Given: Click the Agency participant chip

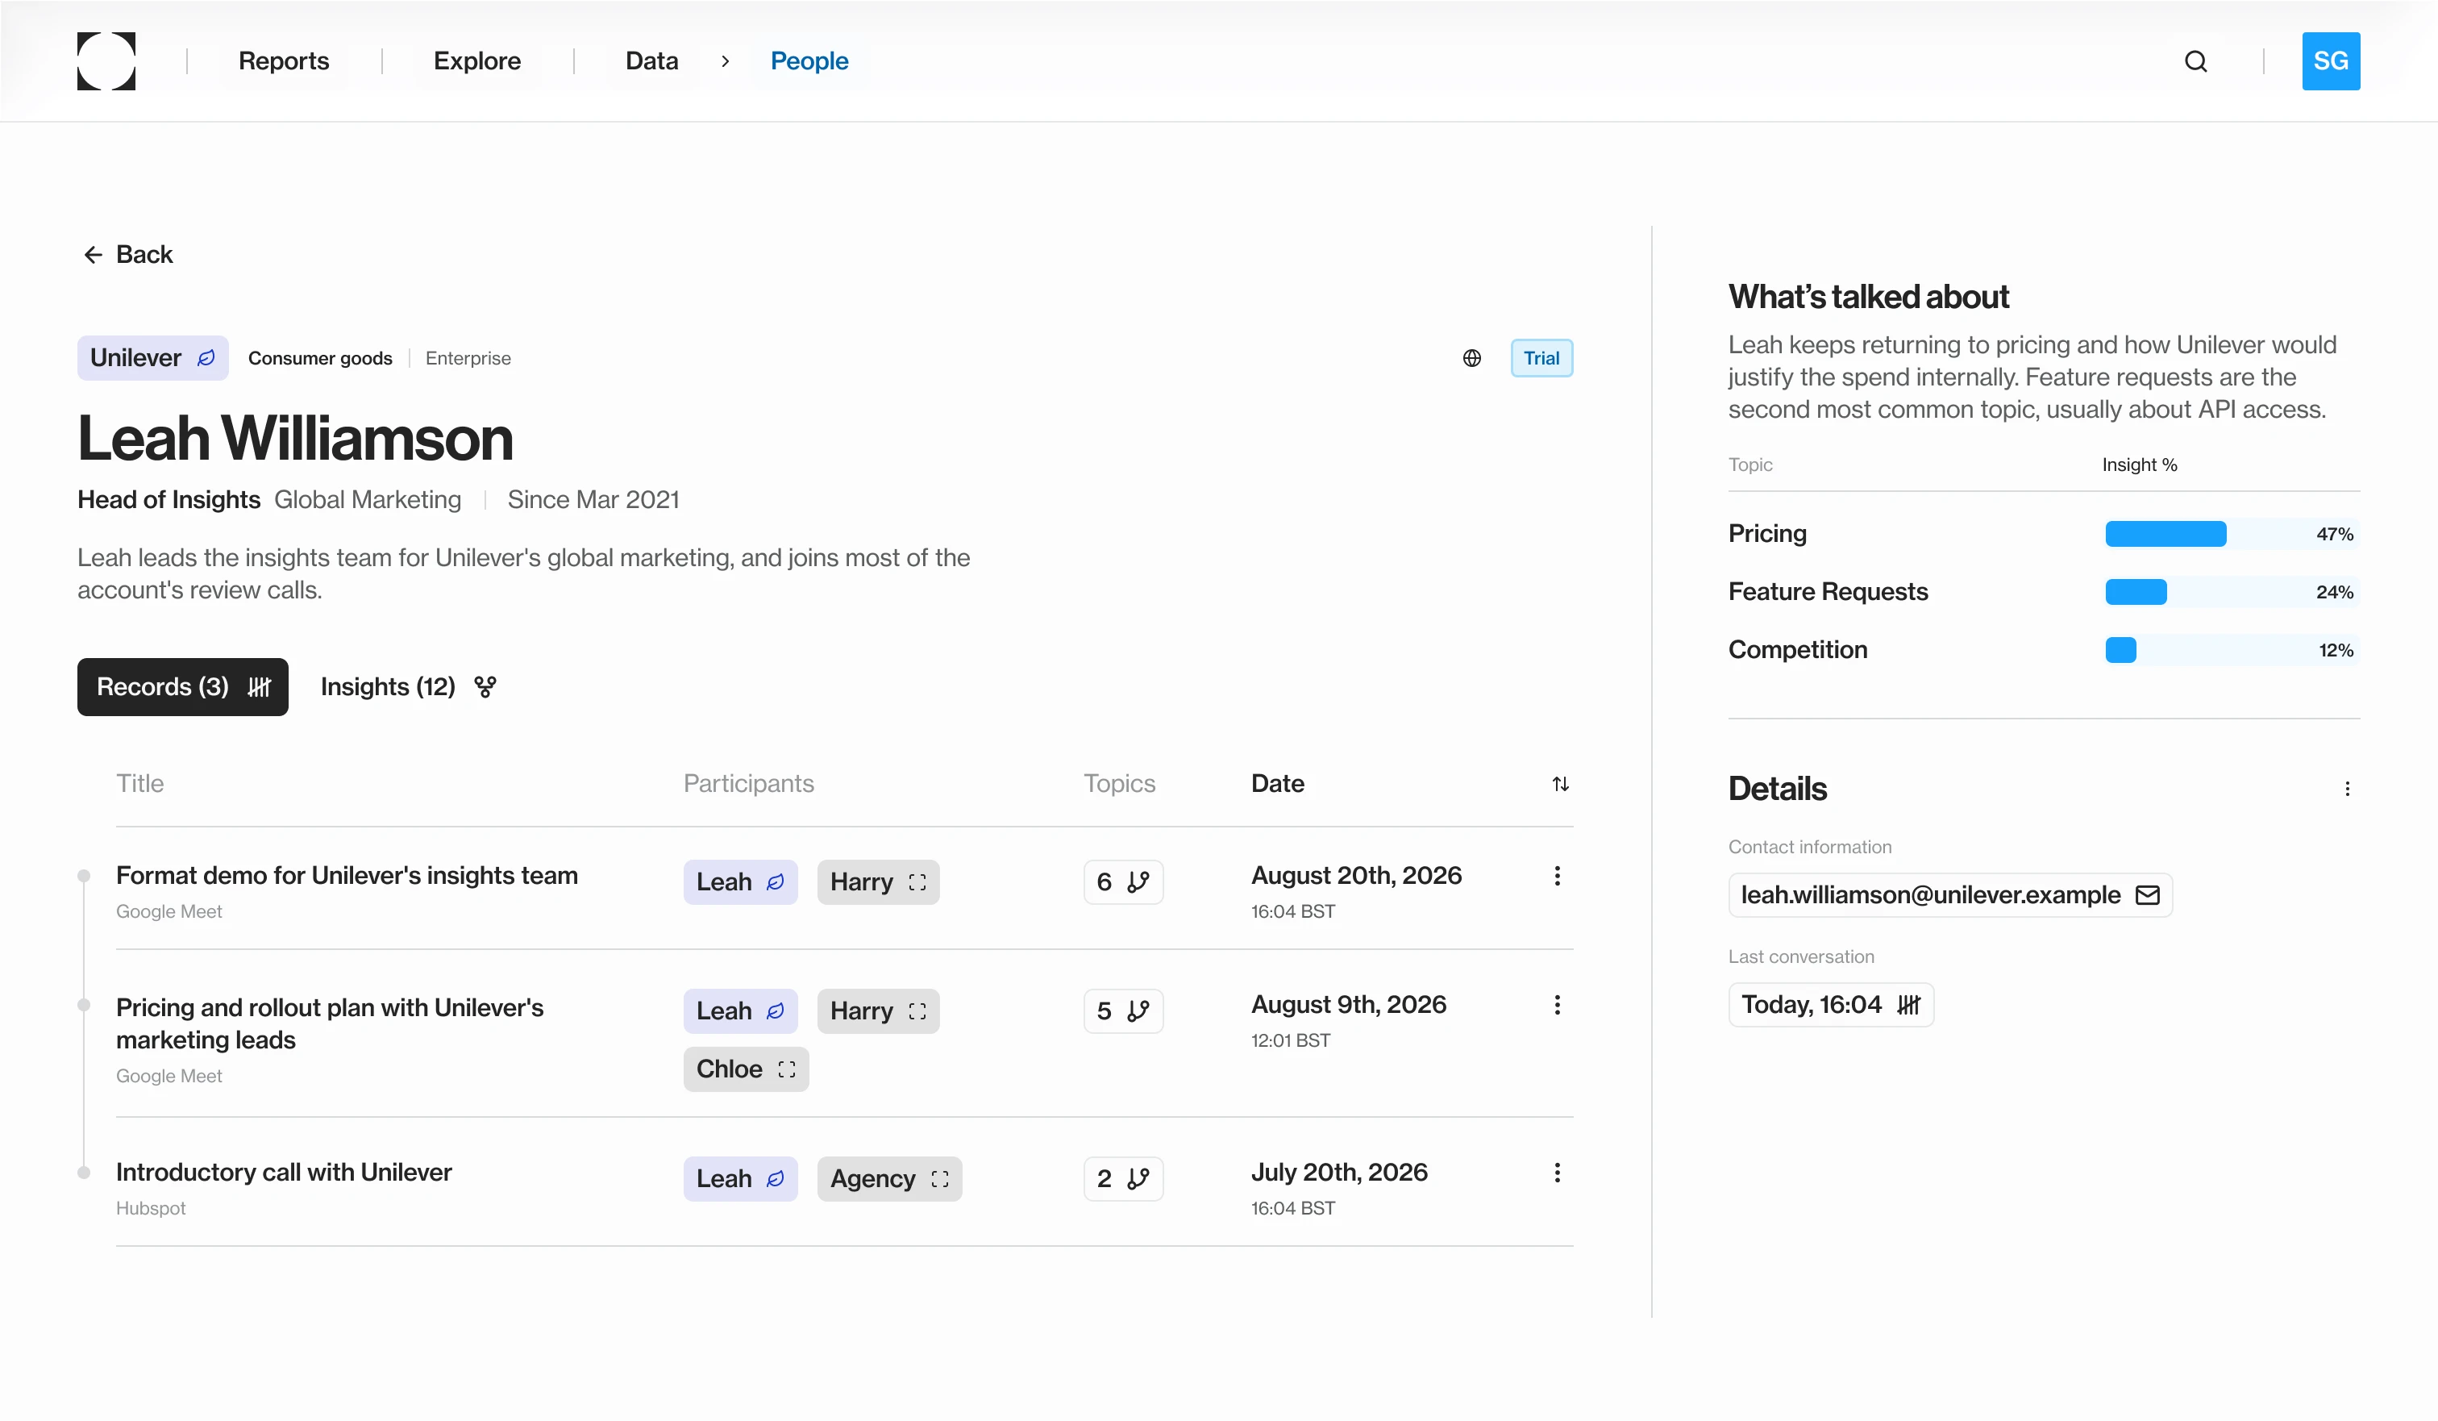Looking at the screenshot, I should tap(889, 1179).
